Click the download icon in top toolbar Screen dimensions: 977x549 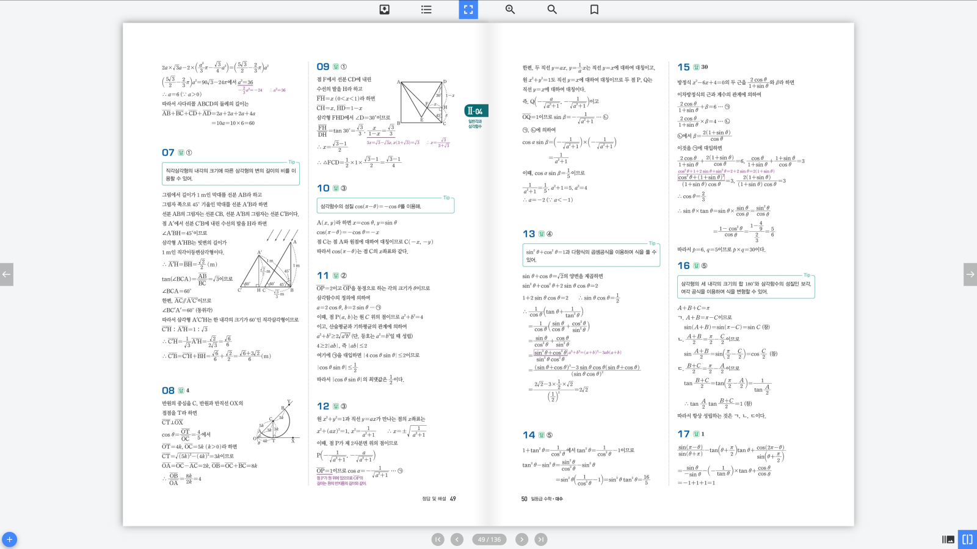pos(385,9)
